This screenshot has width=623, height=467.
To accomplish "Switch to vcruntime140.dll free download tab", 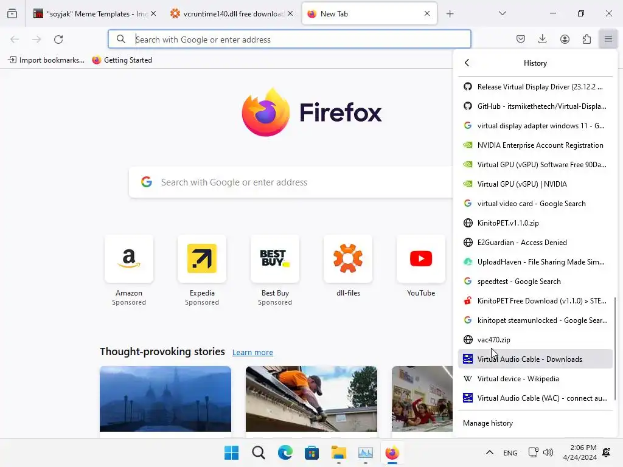I will pyautogui.click(x=232, y=14).
